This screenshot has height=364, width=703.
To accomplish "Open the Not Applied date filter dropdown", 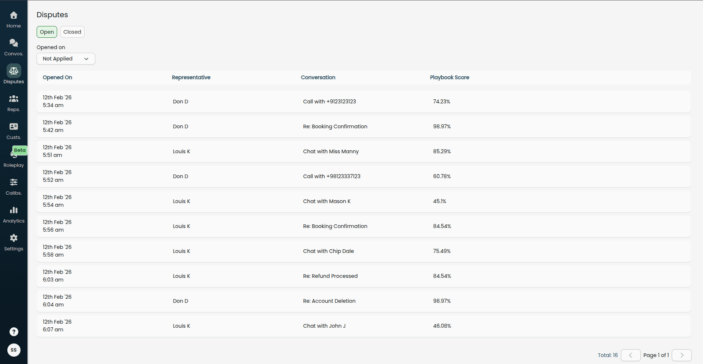I will pyautogui.click(x=66, y=59).
